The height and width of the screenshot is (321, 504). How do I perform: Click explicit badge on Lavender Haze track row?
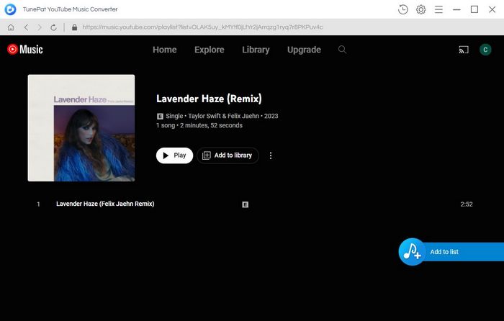pos(246,204)
